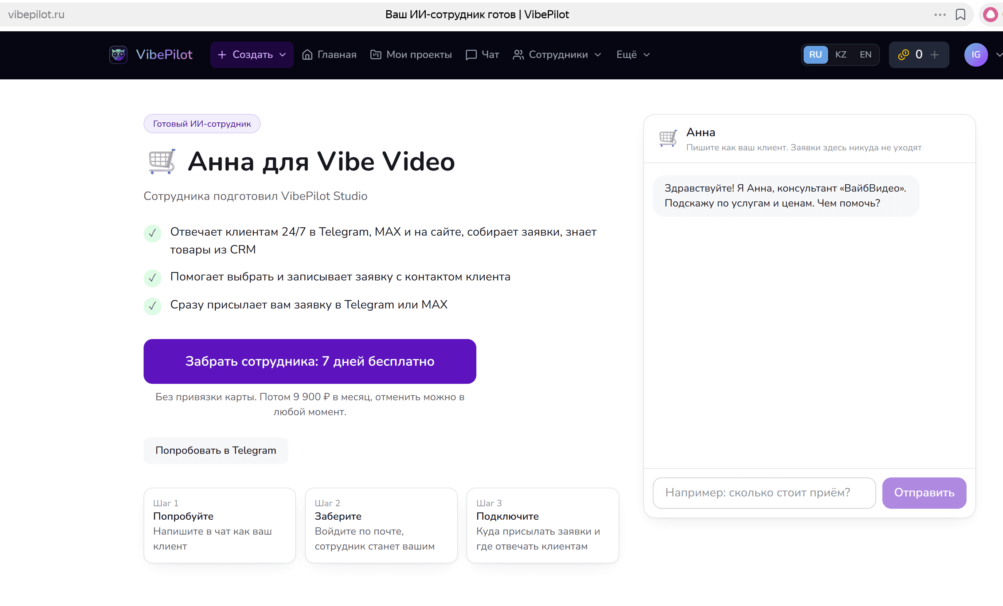
Task: Click the Шаг 1 Попробуйте card
Action: [x=219, y=526]
